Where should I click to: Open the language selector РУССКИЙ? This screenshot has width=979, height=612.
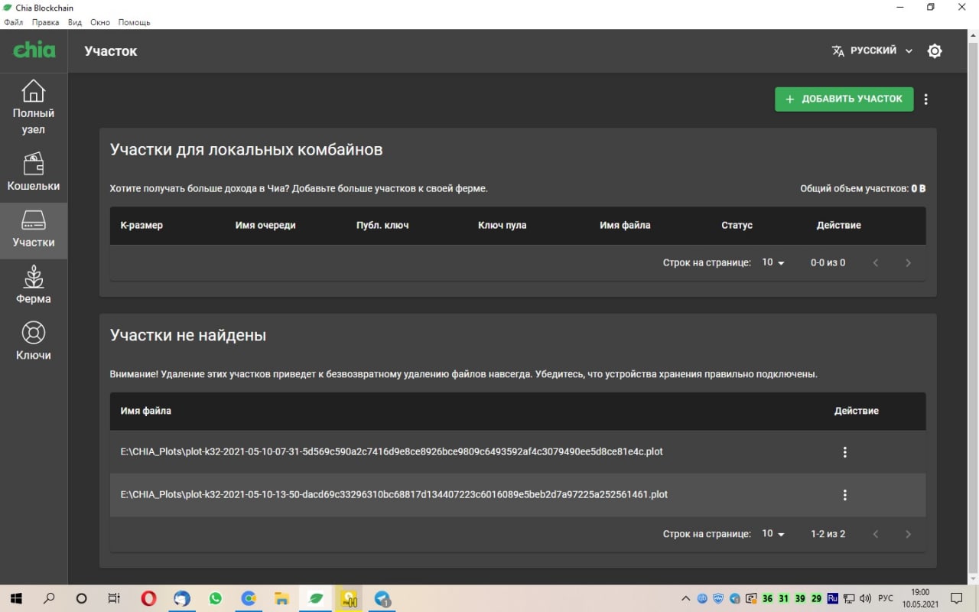coord(873,50)
